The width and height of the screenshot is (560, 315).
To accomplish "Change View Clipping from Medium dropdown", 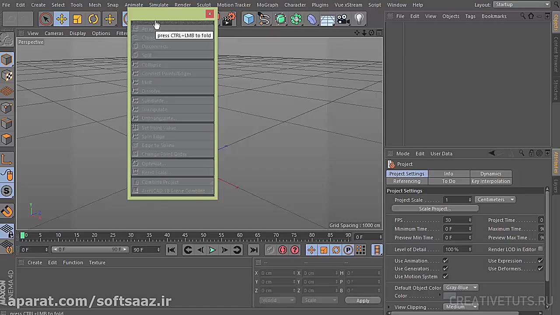I will click(x=460, y=307).
